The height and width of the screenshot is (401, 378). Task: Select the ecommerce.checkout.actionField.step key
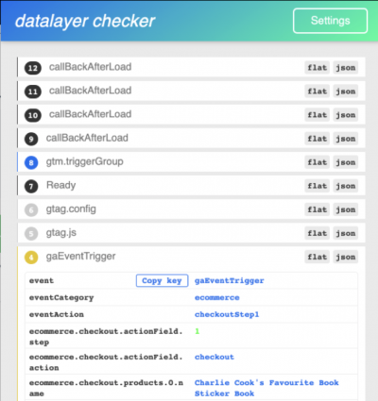[x=106, y=337]
